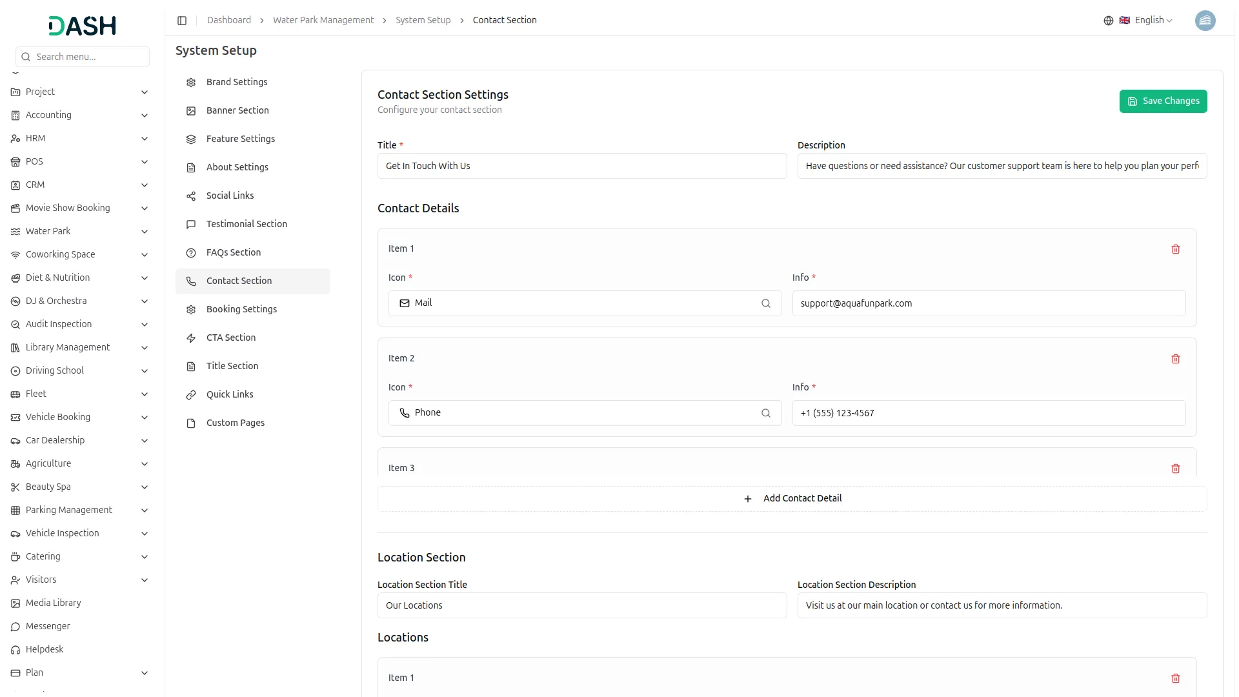Go to Water Park Management breadcrumb
1239x697 pixels.
tap(323, 21)
